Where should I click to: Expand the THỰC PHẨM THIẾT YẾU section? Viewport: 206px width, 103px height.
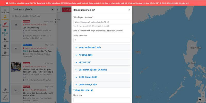102,48
